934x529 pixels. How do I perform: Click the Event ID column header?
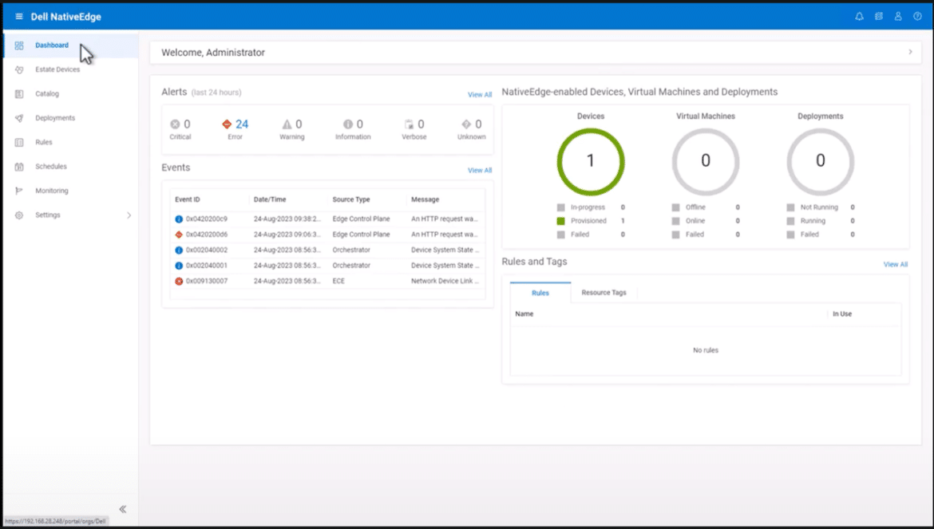click(187, 199)
